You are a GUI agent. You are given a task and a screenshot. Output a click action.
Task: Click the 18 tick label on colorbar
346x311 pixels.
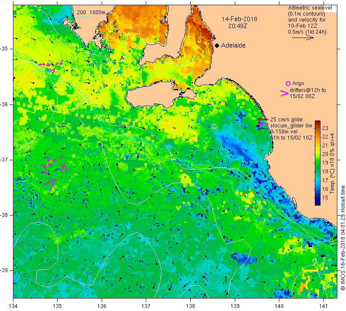pos(325,171)
